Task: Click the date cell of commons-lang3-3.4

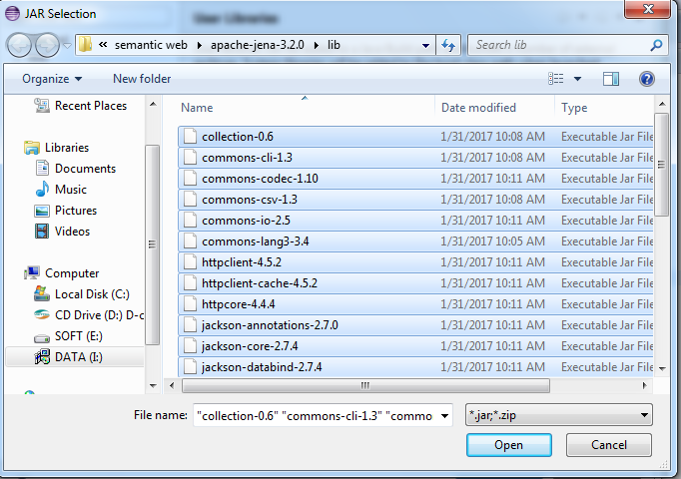Action: tap(492, 241)
